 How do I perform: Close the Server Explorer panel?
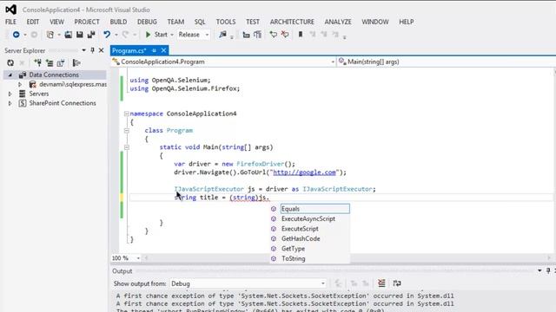(x=101, y=50)
